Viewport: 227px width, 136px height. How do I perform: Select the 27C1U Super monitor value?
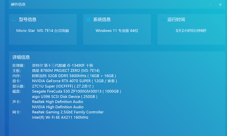63,86
